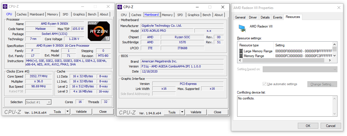Screen dimensions: 347x136
Task: Click the CPU-Z app icon in middle window title bar
Action: tap(120, 7)
